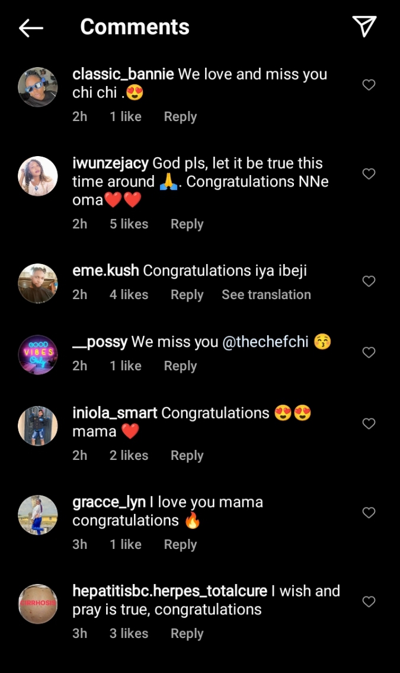Image resolution: width=400 pixels, height=673 pixels.
Task: Open __possy's Good Vibes avatar
Action: click(38, 355)
